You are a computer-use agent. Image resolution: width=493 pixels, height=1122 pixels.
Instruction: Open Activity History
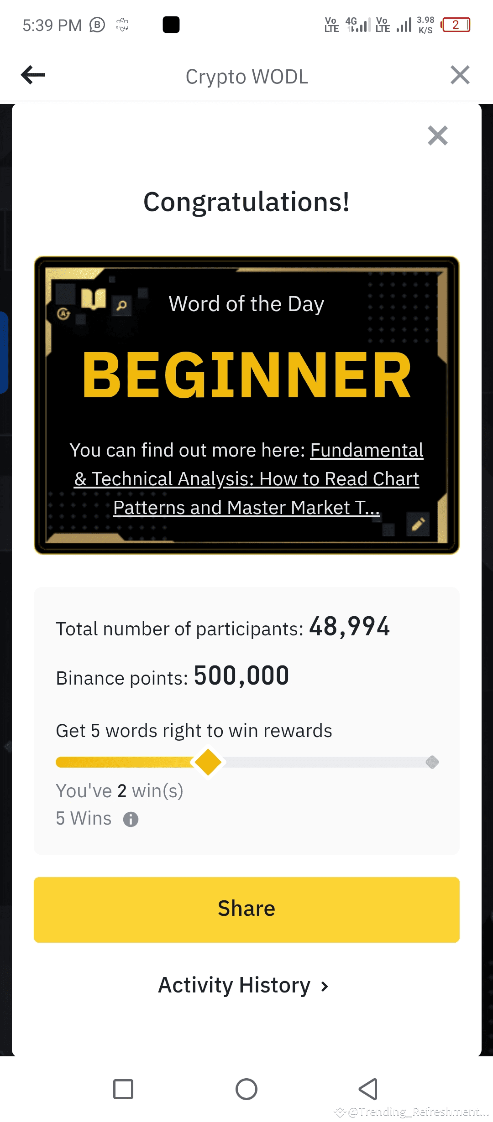[x=243, y=985]
